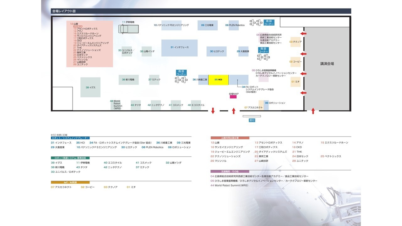Select booth 43 タツタ on the floor map

click(x=136, y=105)
